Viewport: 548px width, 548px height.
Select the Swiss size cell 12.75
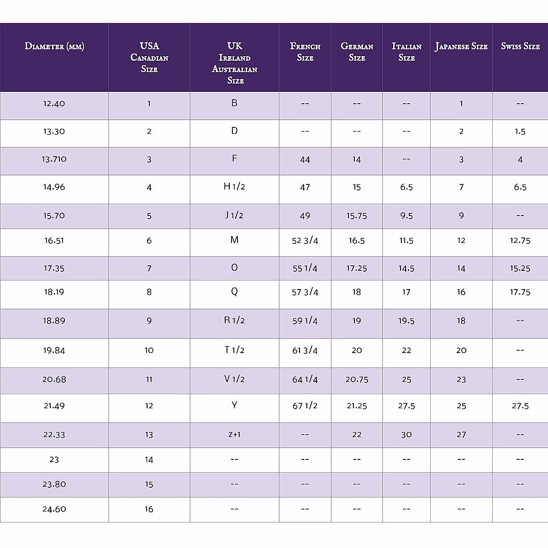click(520, 241)
